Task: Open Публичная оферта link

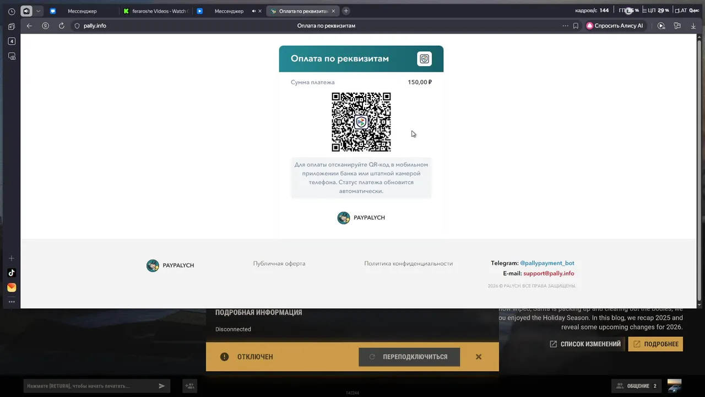Action: [279, 264]
